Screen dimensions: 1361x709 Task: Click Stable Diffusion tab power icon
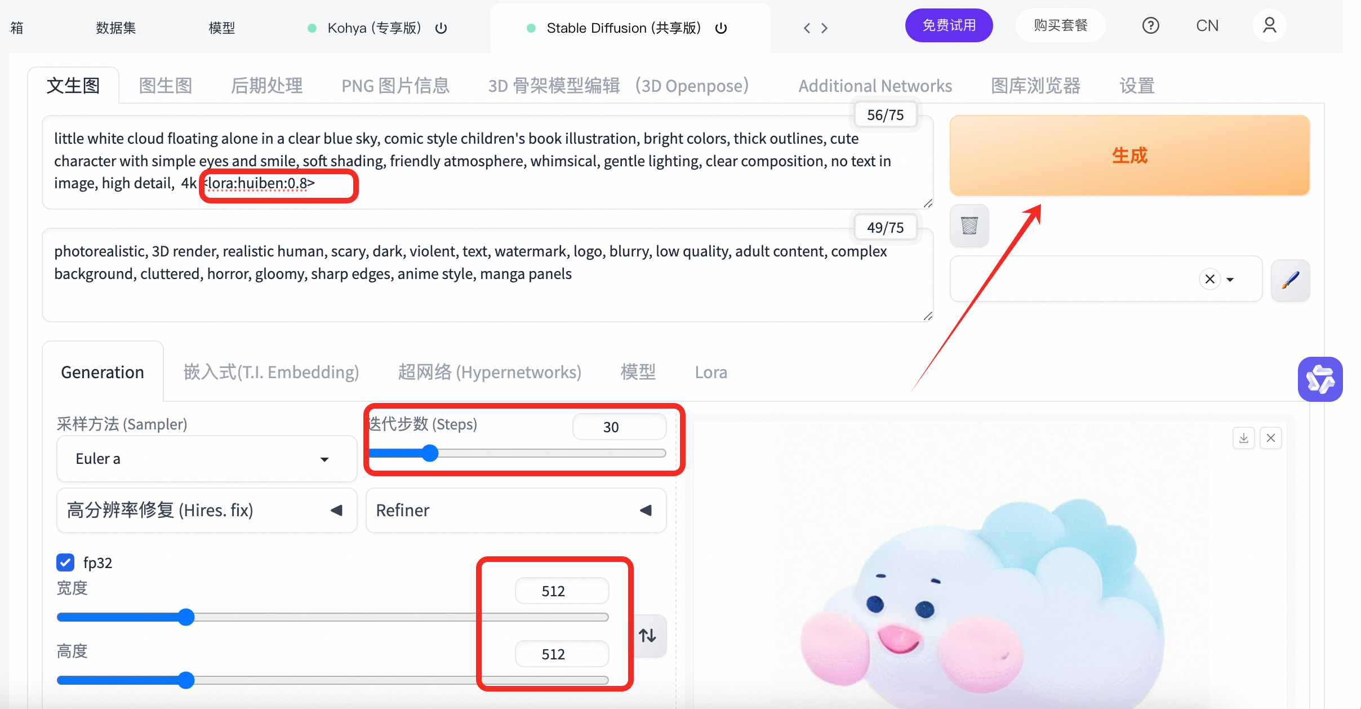[721, 28]
